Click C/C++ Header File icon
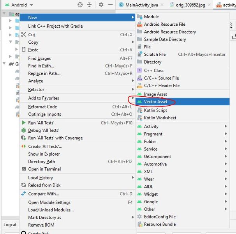This screenshot has width=236, height=234. tap(139, 85)
